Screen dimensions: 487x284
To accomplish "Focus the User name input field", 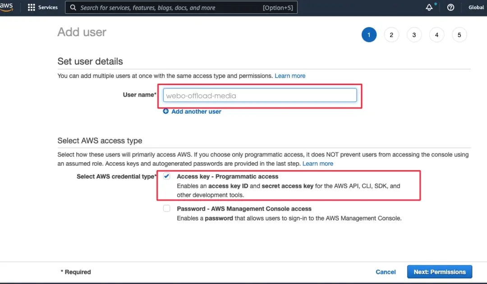I will click(x=260, y=96).
